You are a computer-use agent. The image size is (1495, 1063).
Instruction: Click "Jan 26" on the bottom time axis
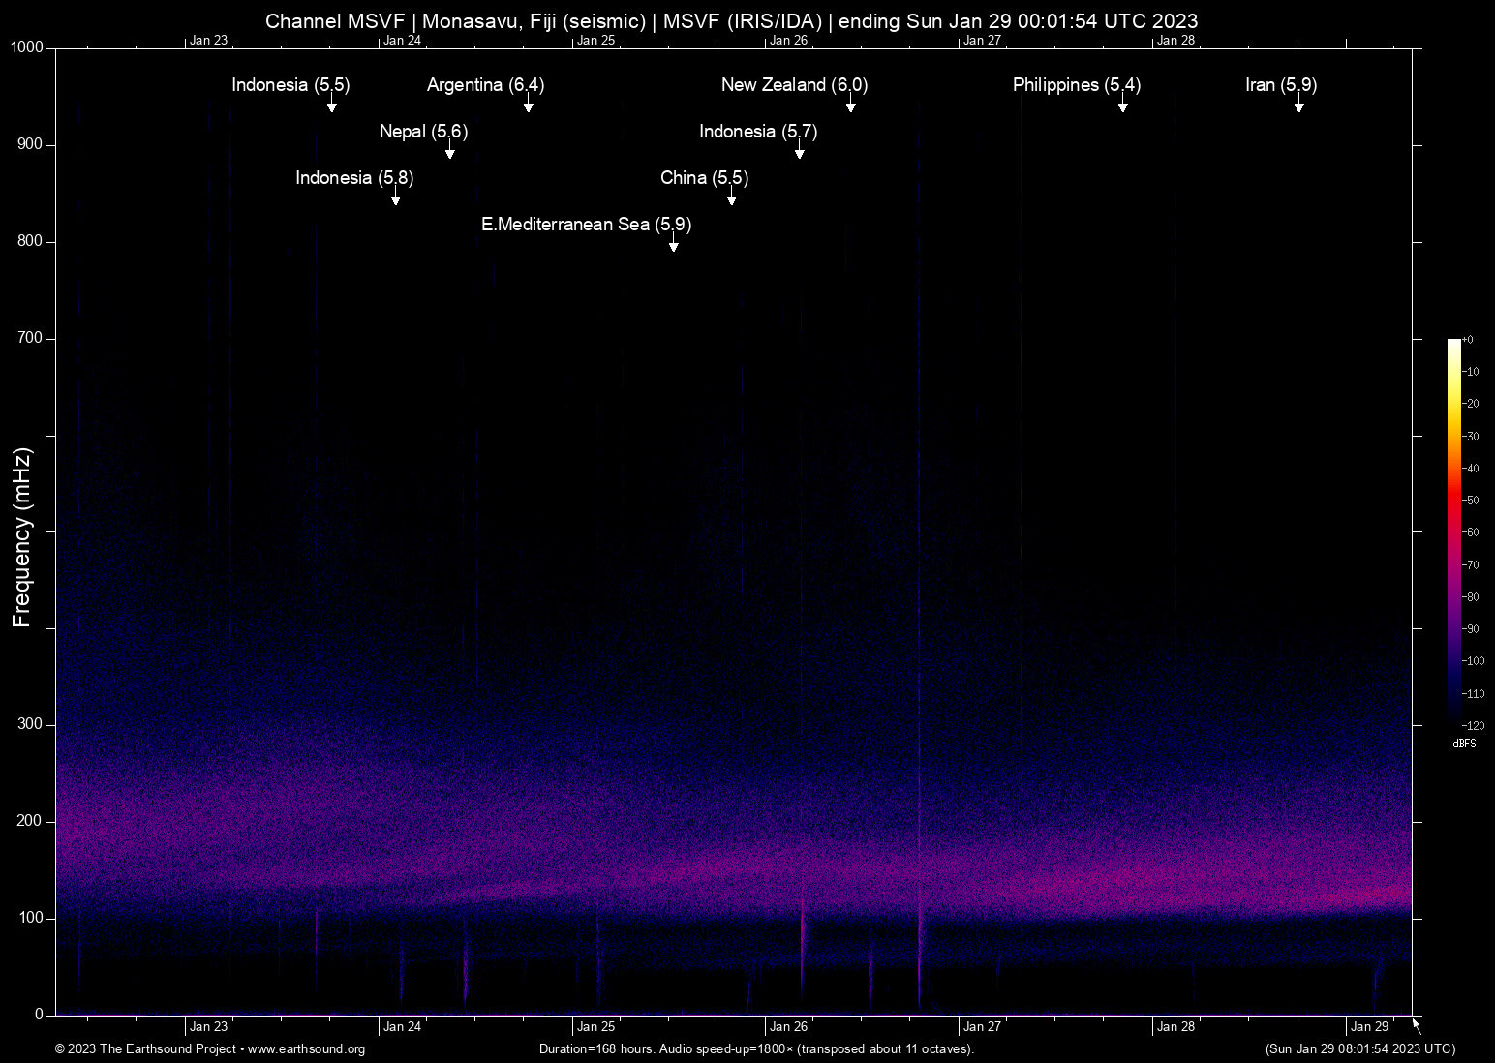click(x=789, y=1027)
